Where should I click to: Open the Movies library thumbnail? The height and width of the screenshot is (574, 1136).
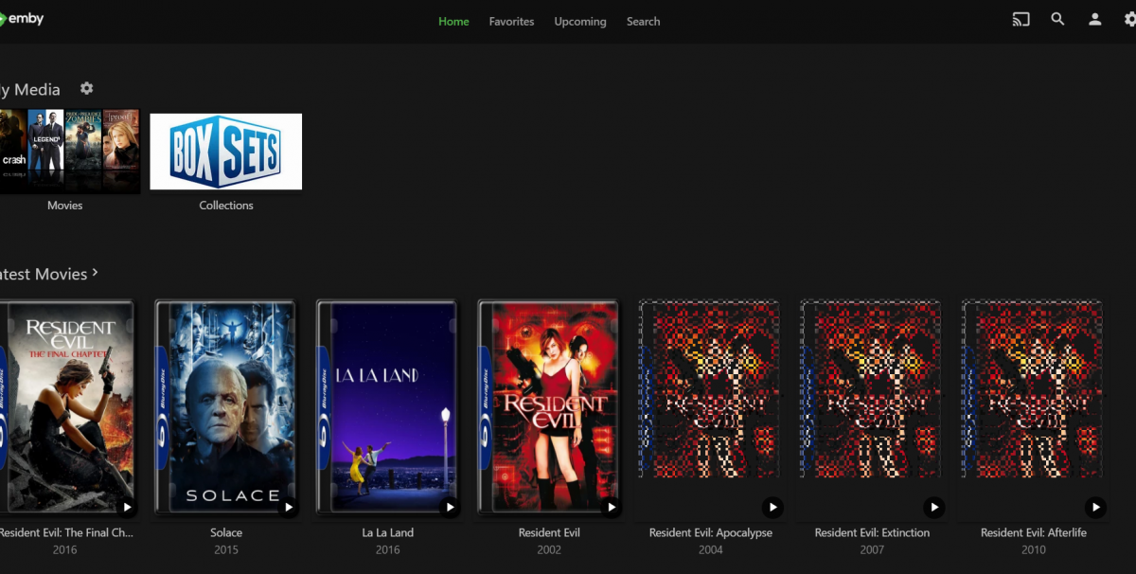point(69,152)
